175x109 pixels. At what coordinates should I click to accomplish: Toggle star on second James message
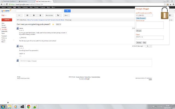click(144, 46)
